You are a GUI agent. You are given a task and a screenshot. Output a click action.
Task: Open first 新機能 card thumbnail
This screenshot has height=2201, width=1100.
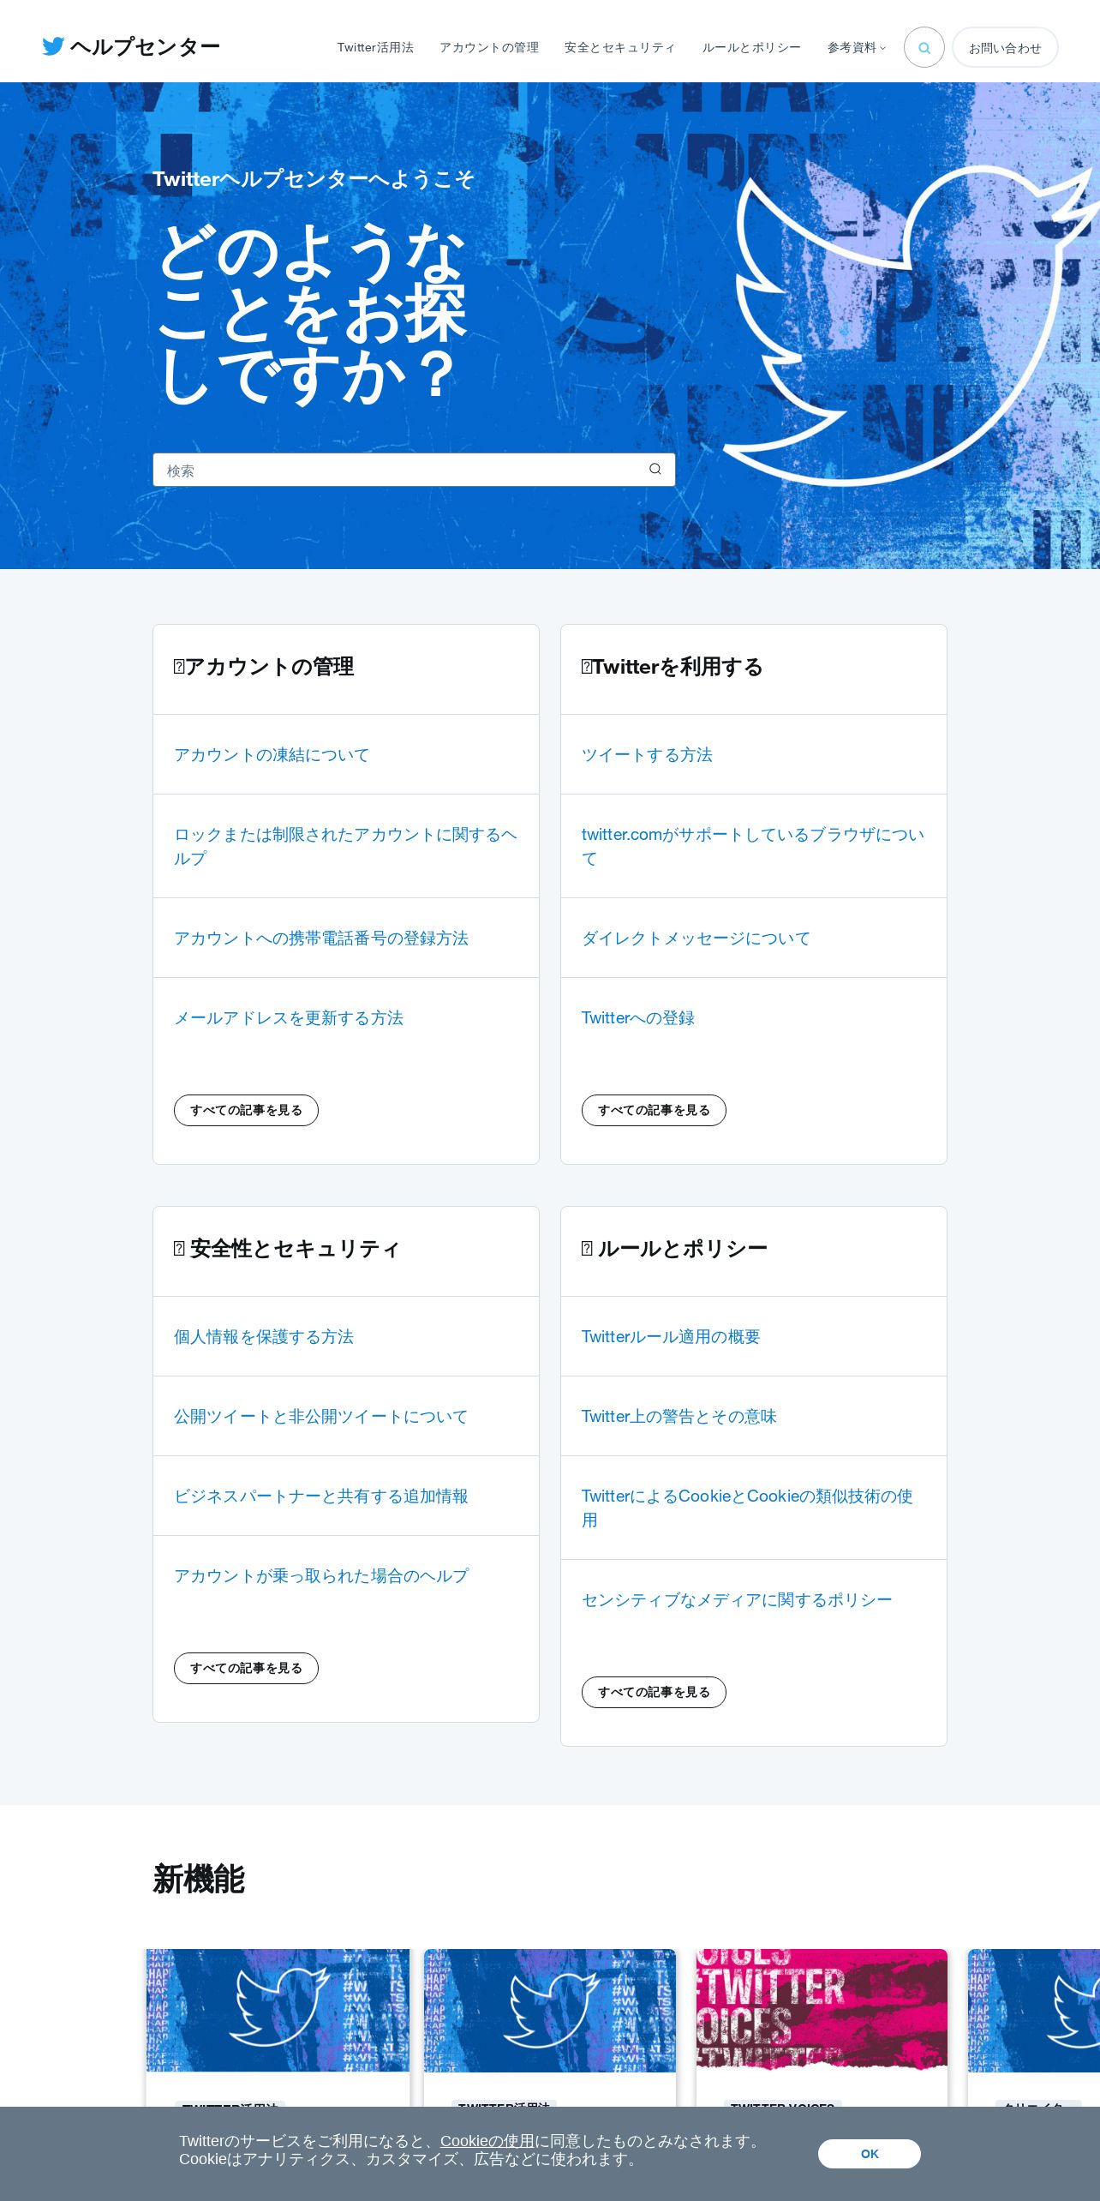pos(278,2010)
